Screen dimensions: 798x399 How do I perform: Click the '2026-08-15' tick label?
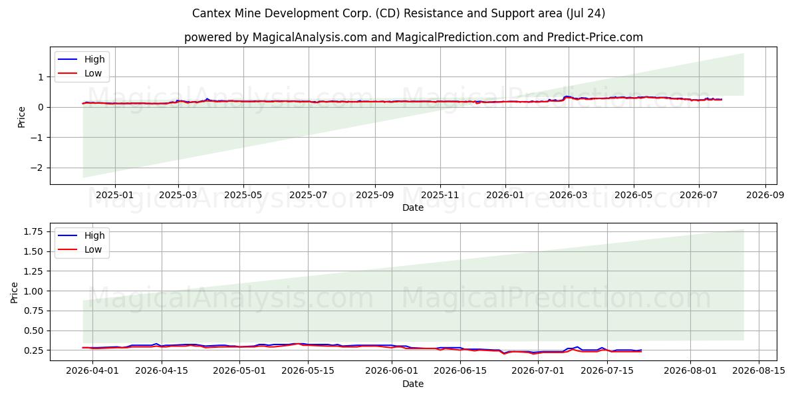[x=759, y=371]
